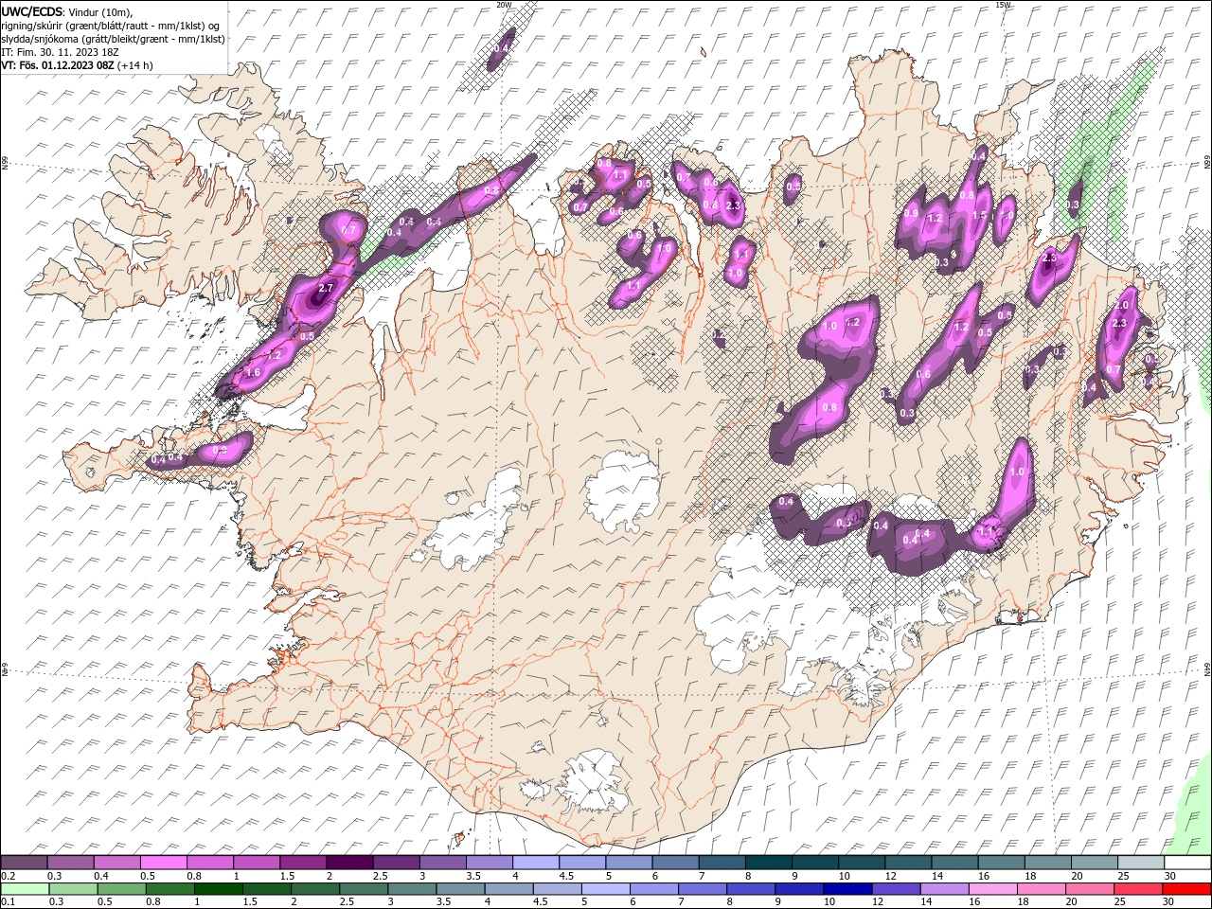Select the darkest green 1–1.5 swatch in bottom legend row
The image size is (1212, 909).
[x=219, y=889]
